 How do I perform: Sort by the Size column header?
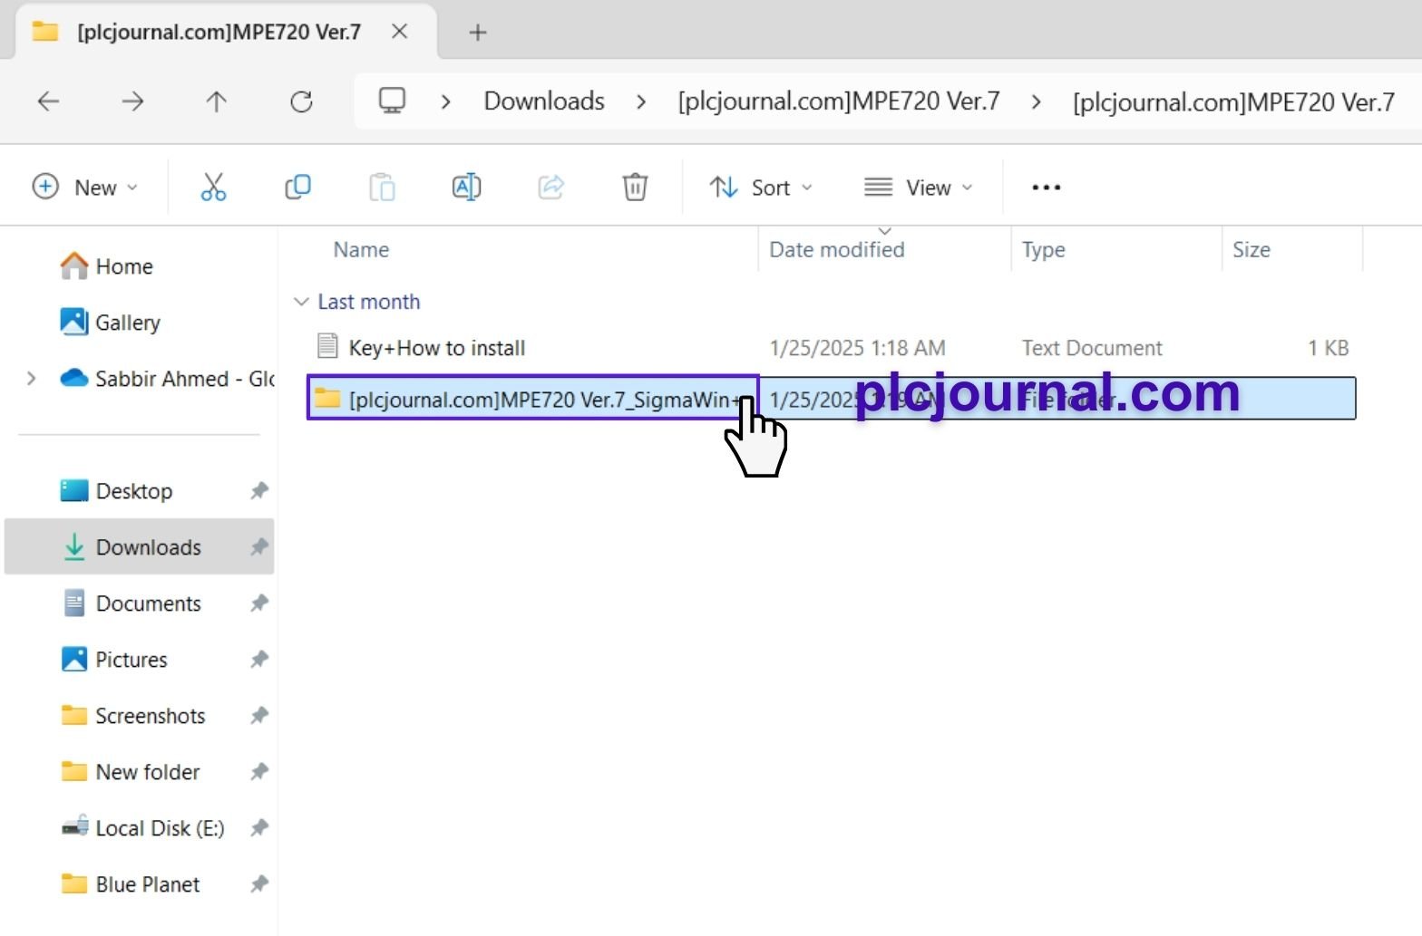pos(1251,250)
